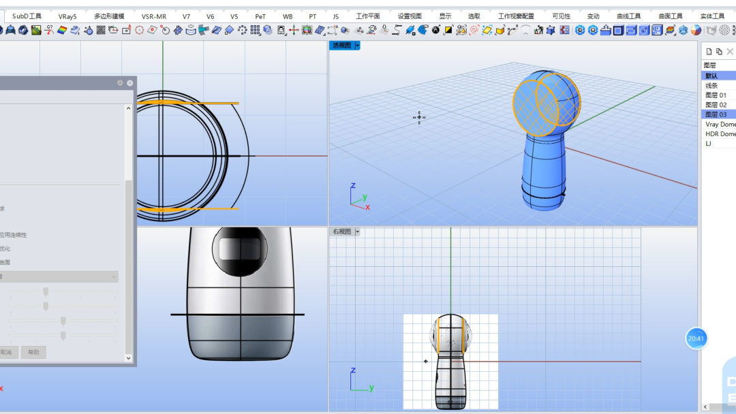Select the 图层 02 layer entry
Screen dimensions: 736x414
click(x=716, y=105)
